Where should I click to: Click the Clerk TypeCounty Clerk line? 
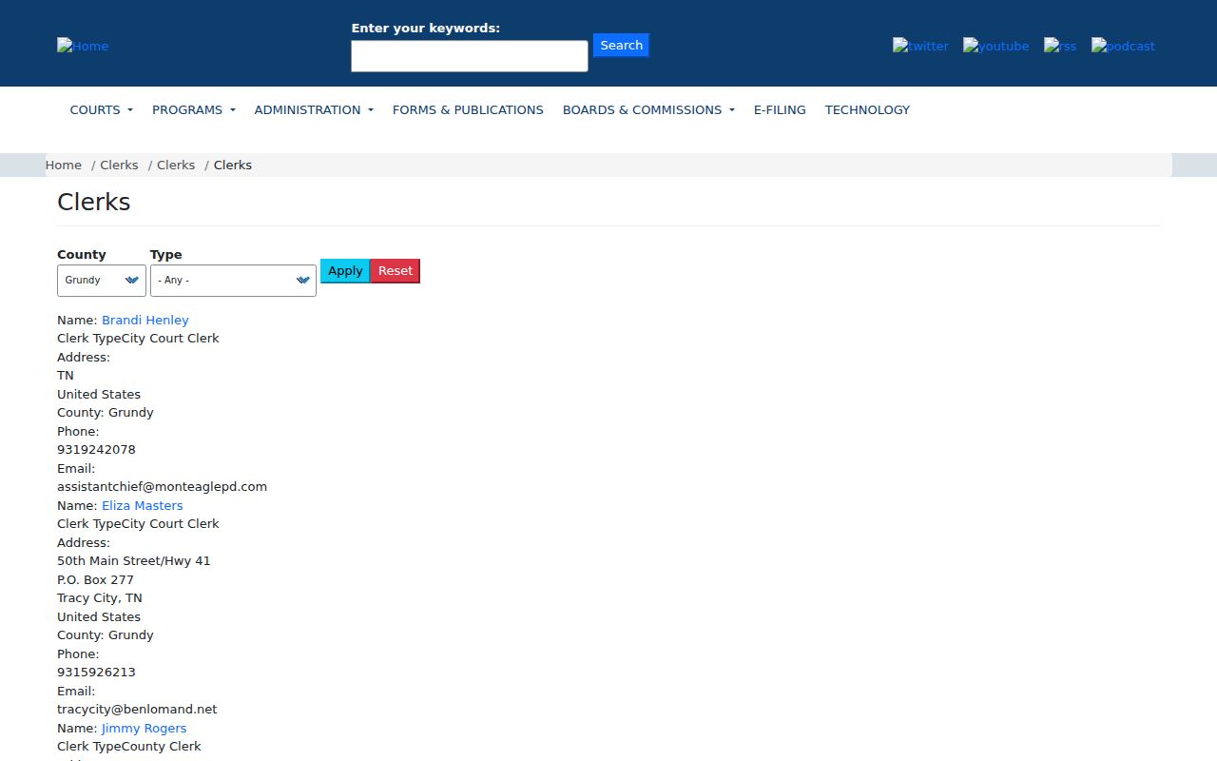tap(129, 746)
